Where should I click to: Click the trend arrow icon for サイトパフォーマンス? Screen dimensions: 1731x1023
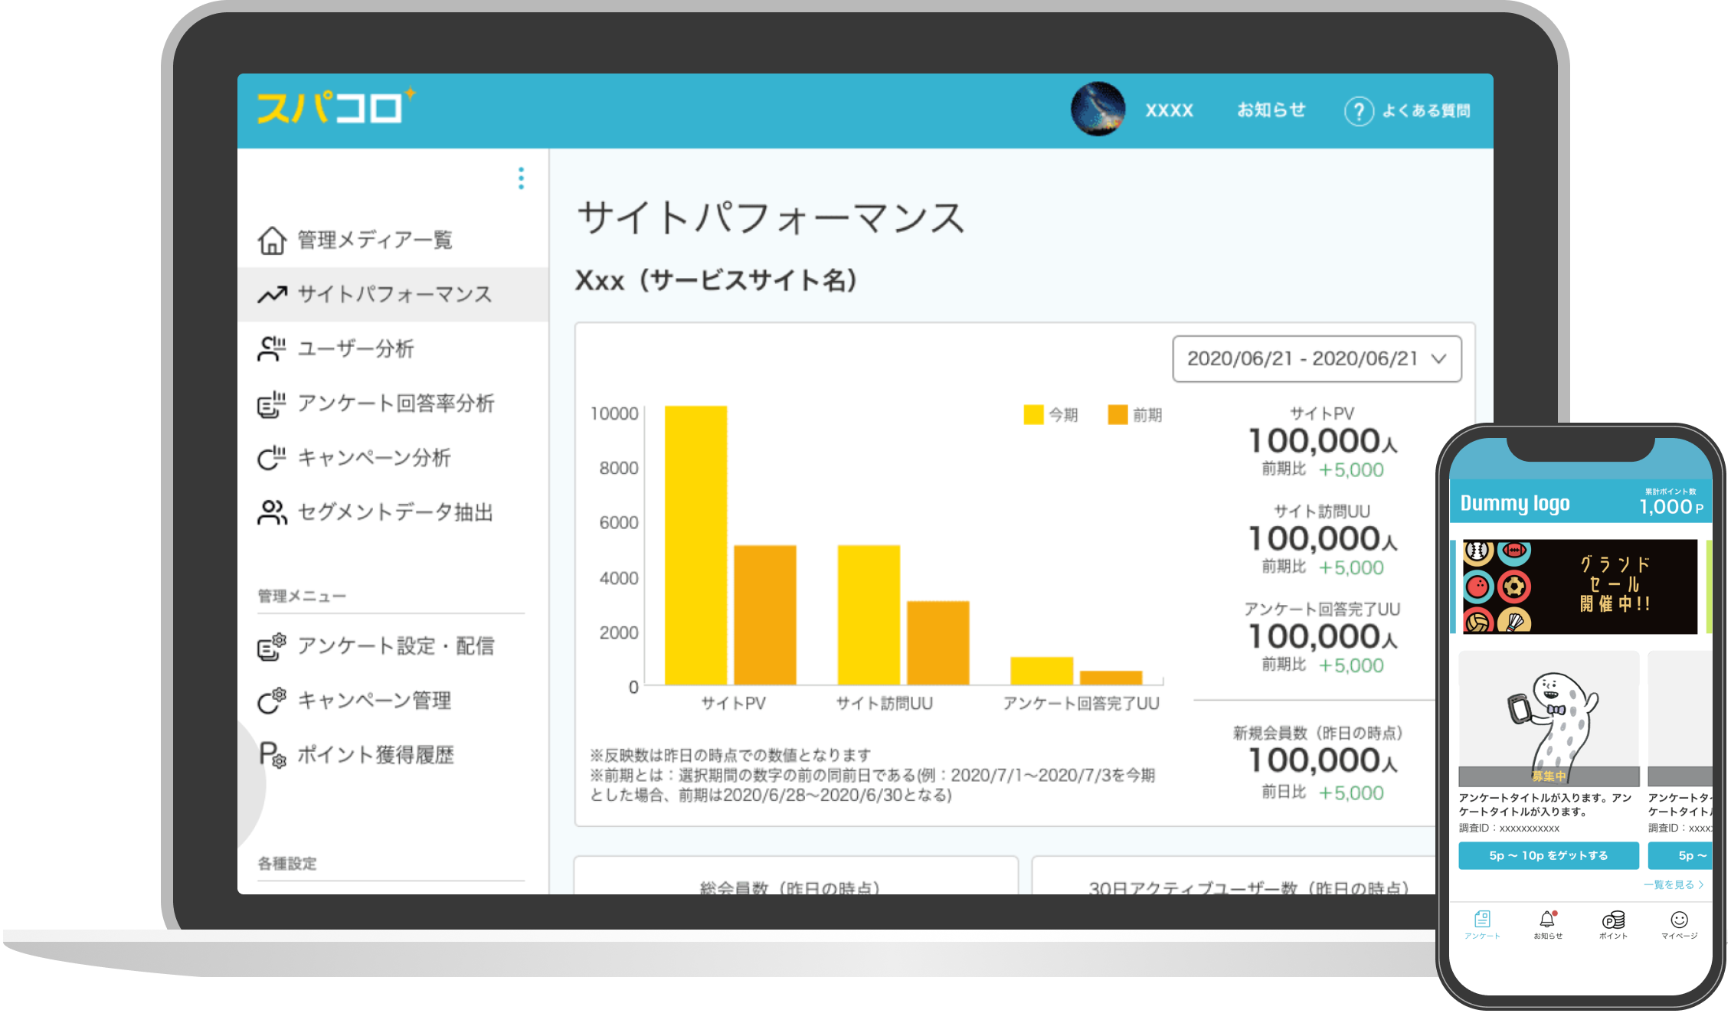point(272,295)
